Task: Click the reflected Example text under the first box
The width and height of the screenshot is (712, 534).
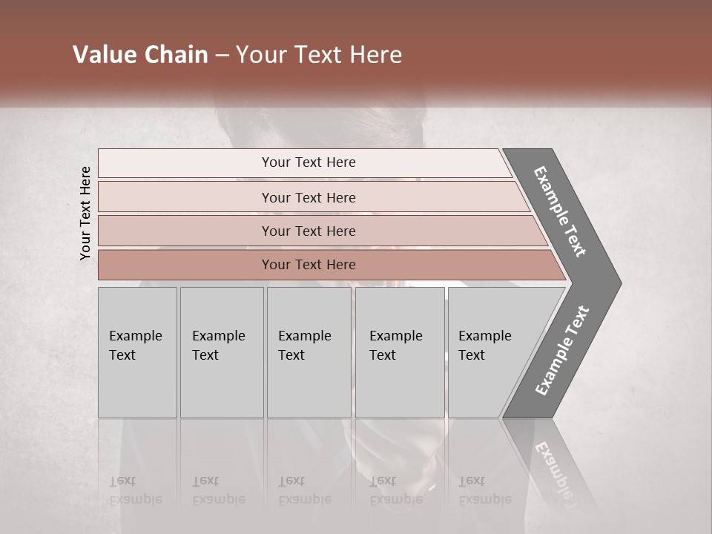Action: click(135, 500)
